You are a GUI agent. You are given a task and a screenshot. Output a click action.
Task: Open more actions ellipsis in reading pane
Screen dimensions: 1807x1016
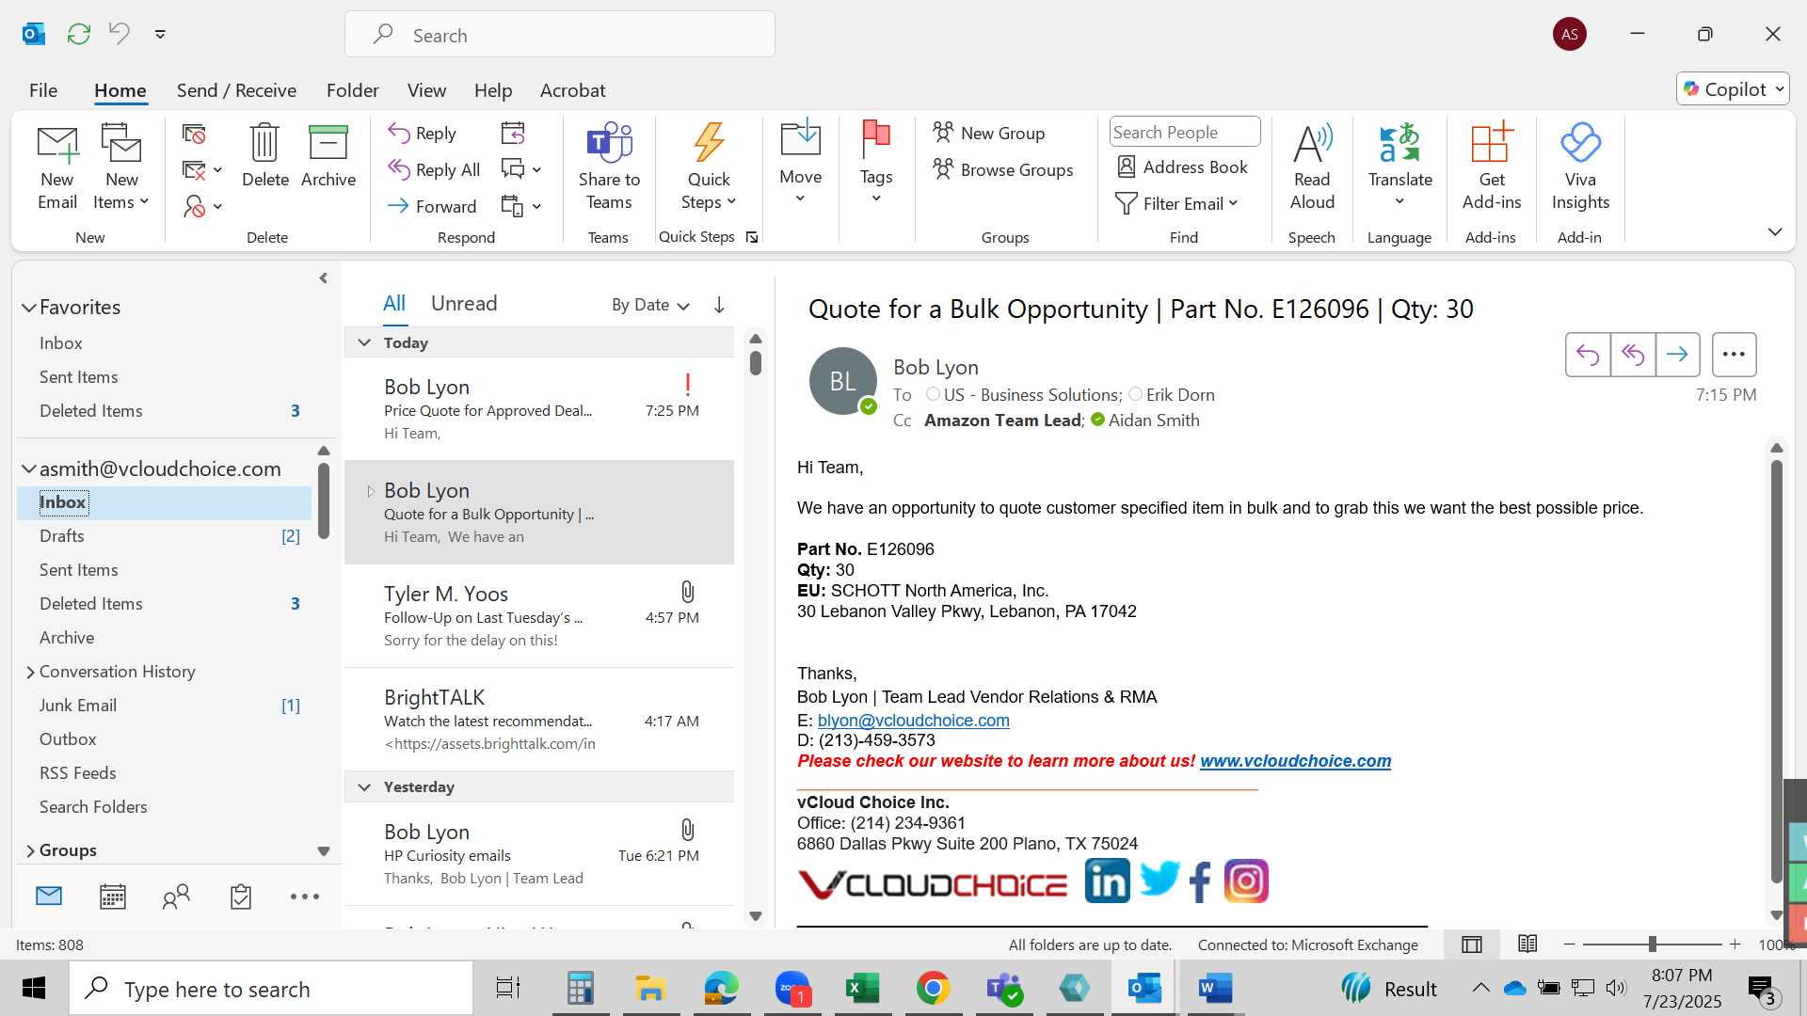coord(1734,355)
